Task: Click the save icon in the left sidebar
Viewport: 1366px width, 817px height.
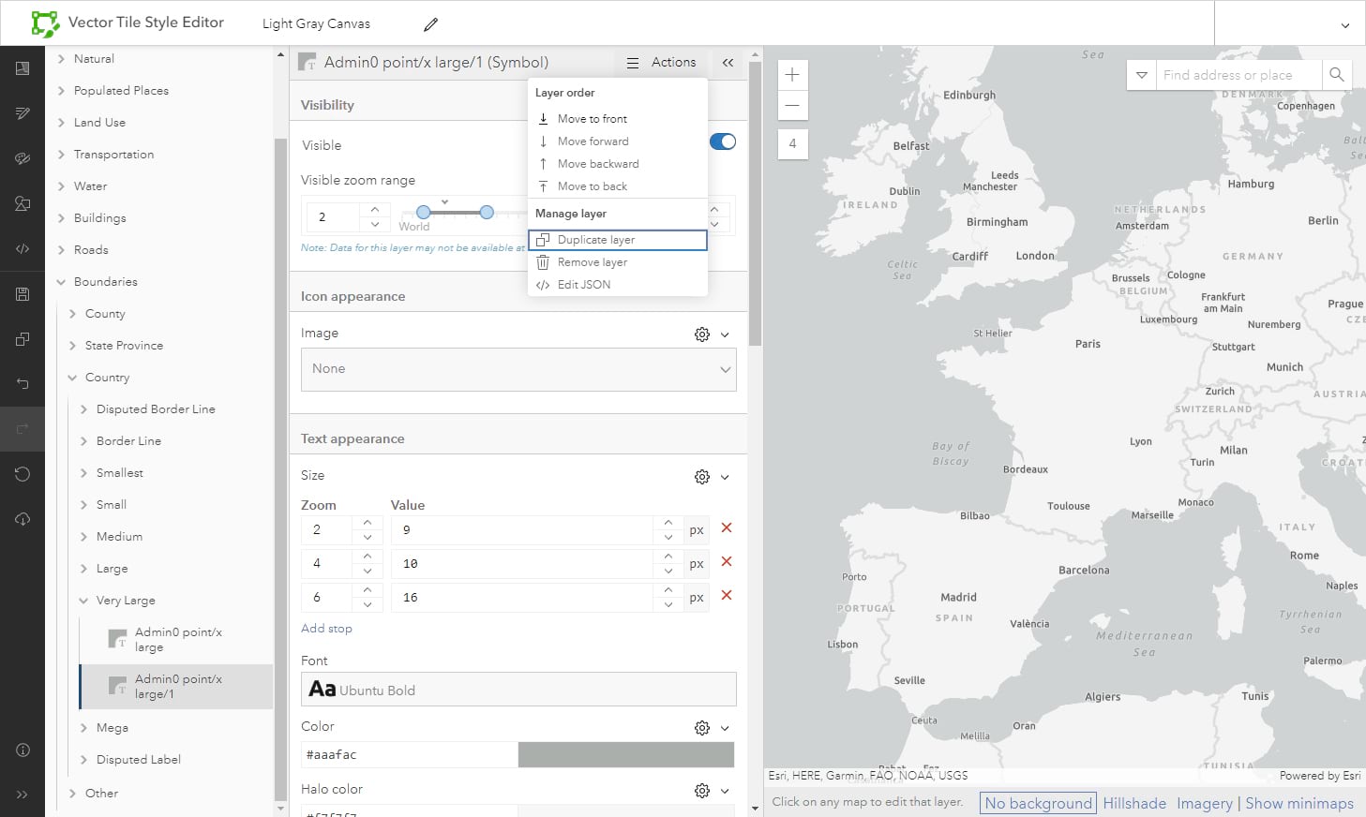Action: pos(23,294)
